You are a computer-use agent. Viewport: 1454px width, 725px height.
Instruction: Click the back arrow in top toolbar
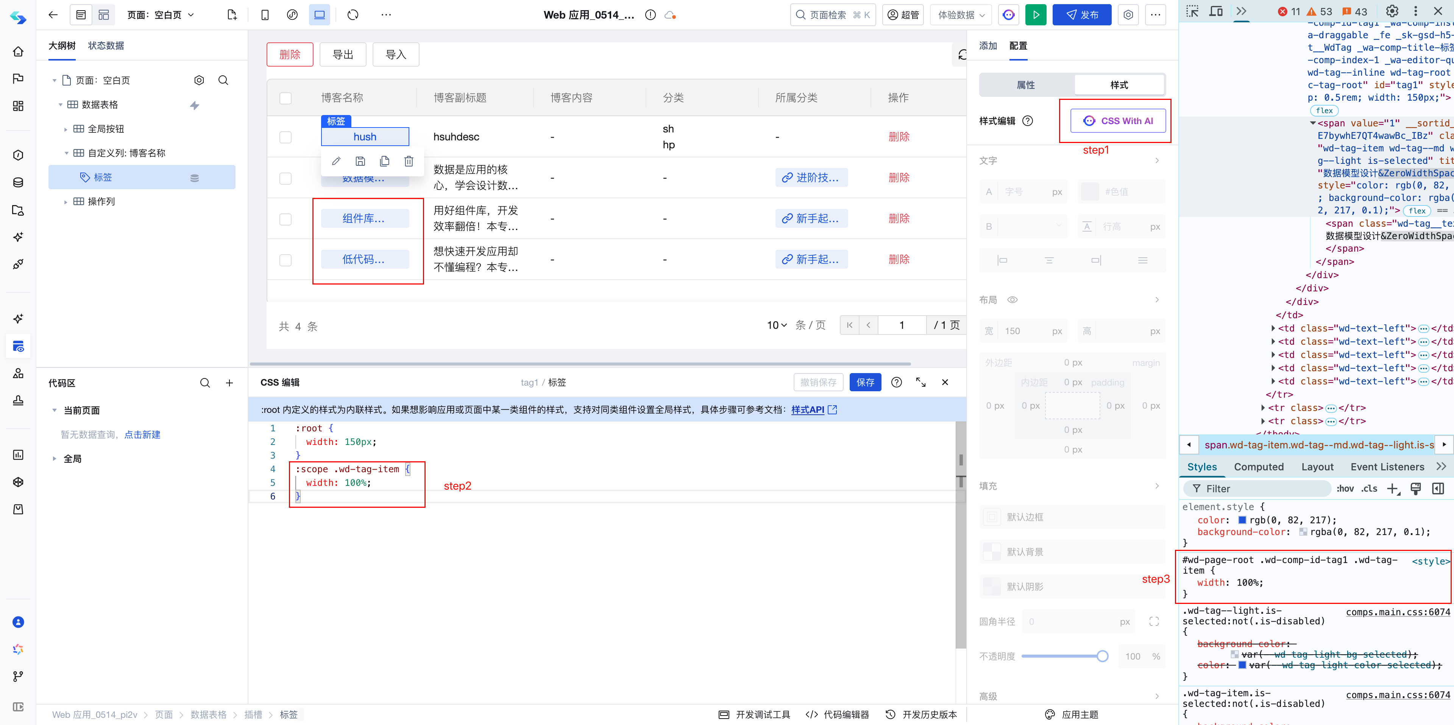click(x=53, y=15)
